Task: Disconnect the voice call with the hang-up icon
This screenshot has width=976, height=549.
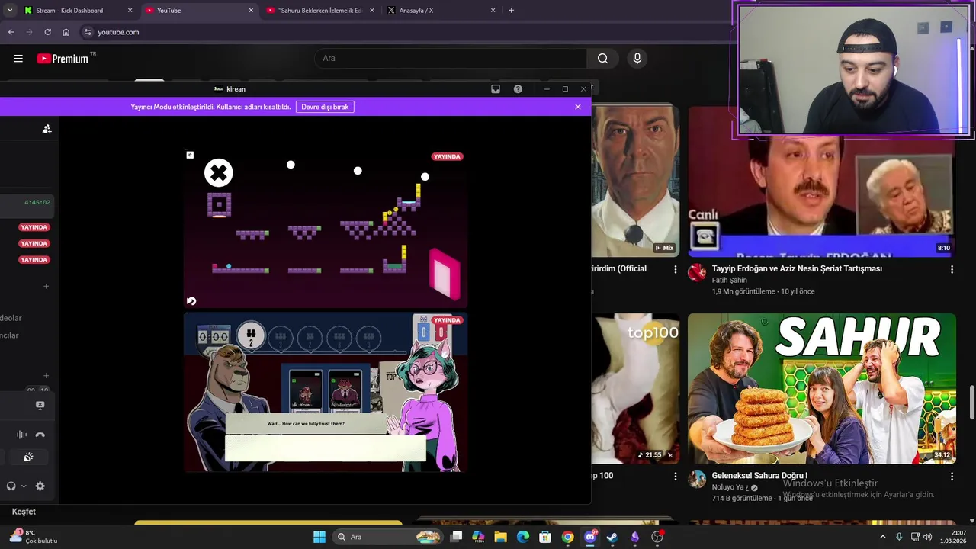Action: pyautogui.click(x=40, y=435)
